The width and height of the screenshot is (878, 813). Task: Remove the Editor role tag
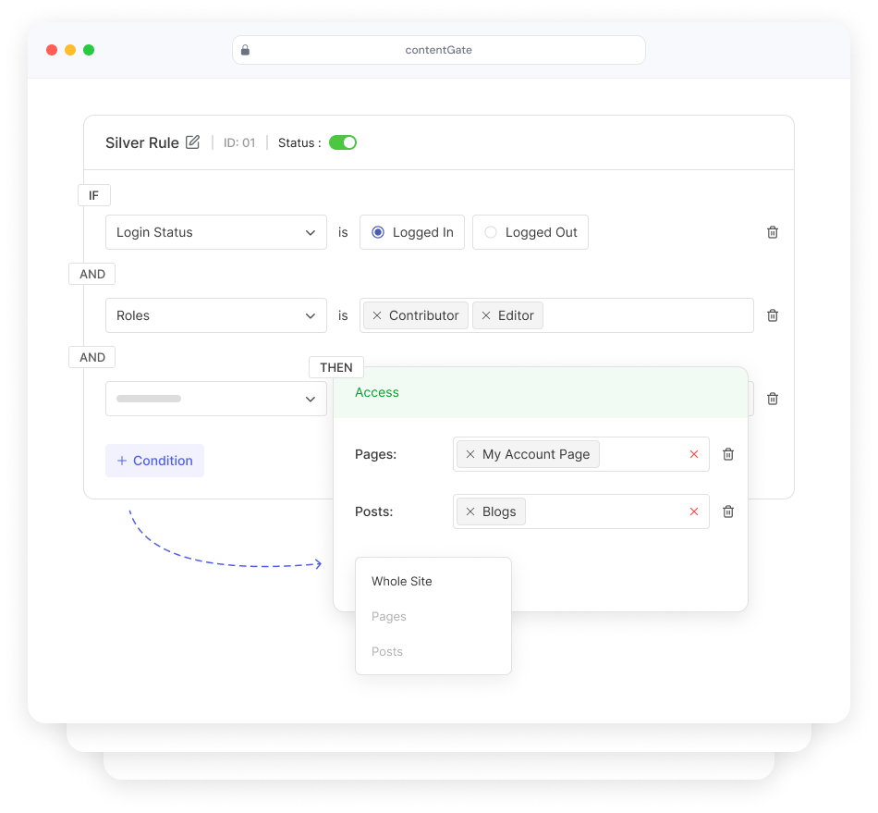coord(486,315)
